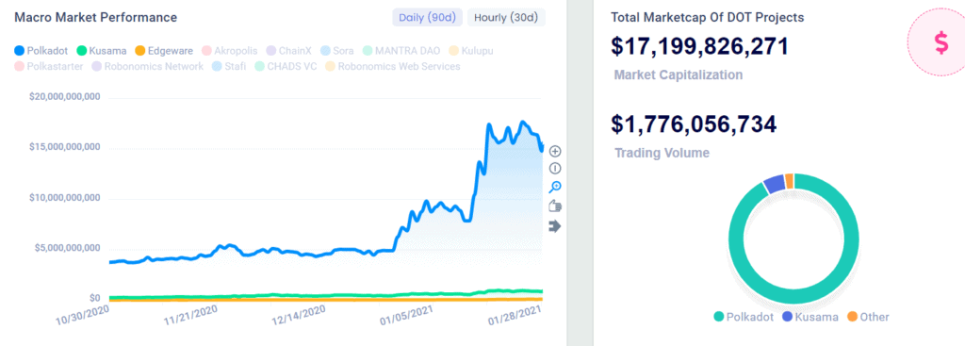Screen dimensions: 965x346
Task: Click the $1,776,056,734 trading volume value
Action: pos(694,124)
